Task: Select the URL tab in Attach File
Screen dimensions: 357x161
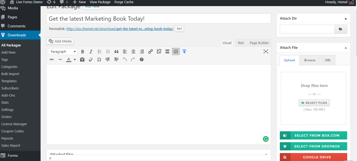Action: (x=328, y=60)
